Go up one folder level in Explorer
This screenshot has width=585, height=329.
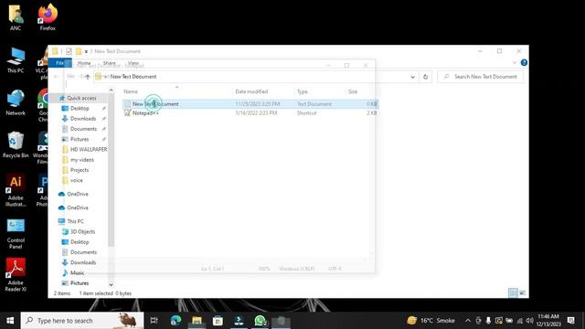tap(88, 77)
